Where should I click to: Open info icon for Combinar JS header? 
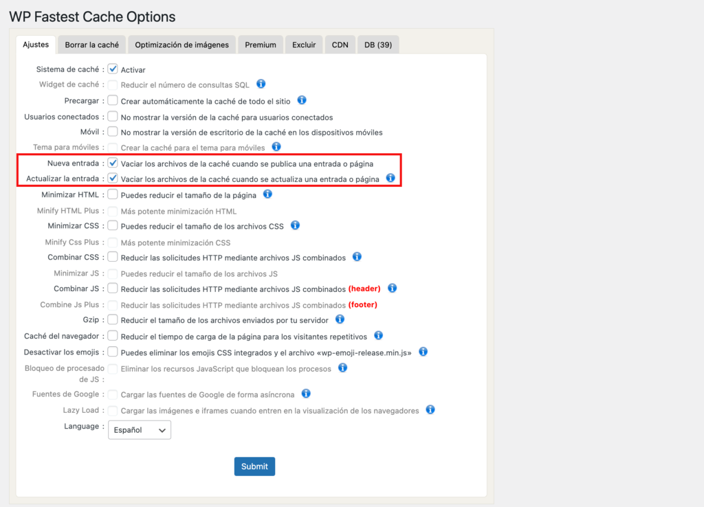pyautogui.click(x=393, y=288)
